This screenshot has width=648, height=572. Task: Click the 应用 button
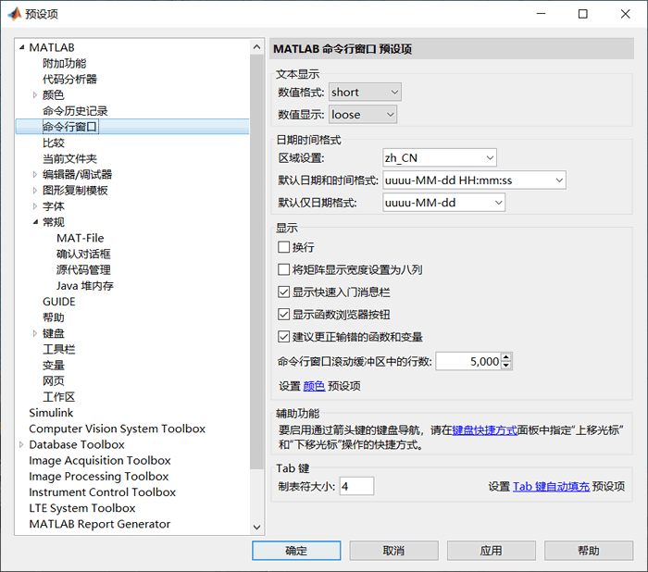pos(491,551)
